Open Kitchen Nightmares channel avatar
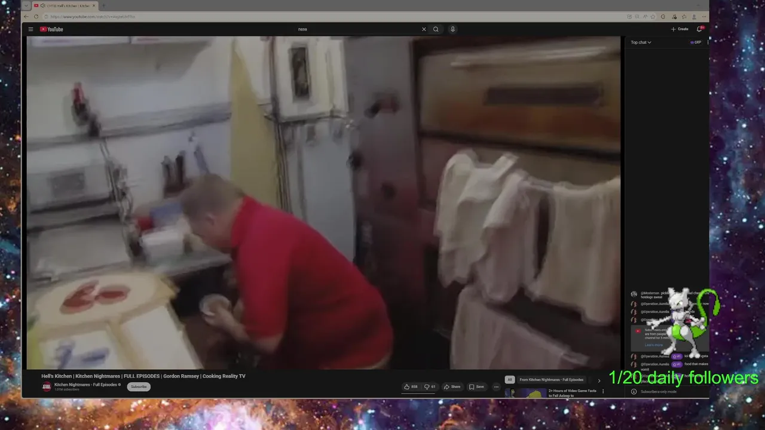This screenshot has height=430, width=765. click(x=47, y=387)
